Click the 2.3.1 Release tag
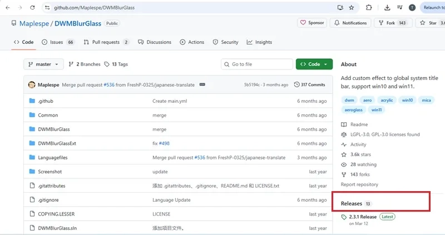 coord(362,217)
